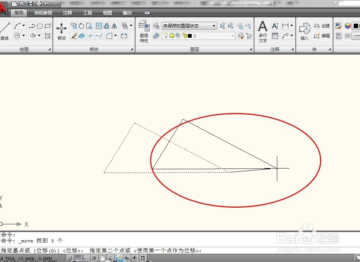Screen dimensions: 360x262
Task: Toggle the lightbulb to turn layer 0 off
Action: pos(166,35)
